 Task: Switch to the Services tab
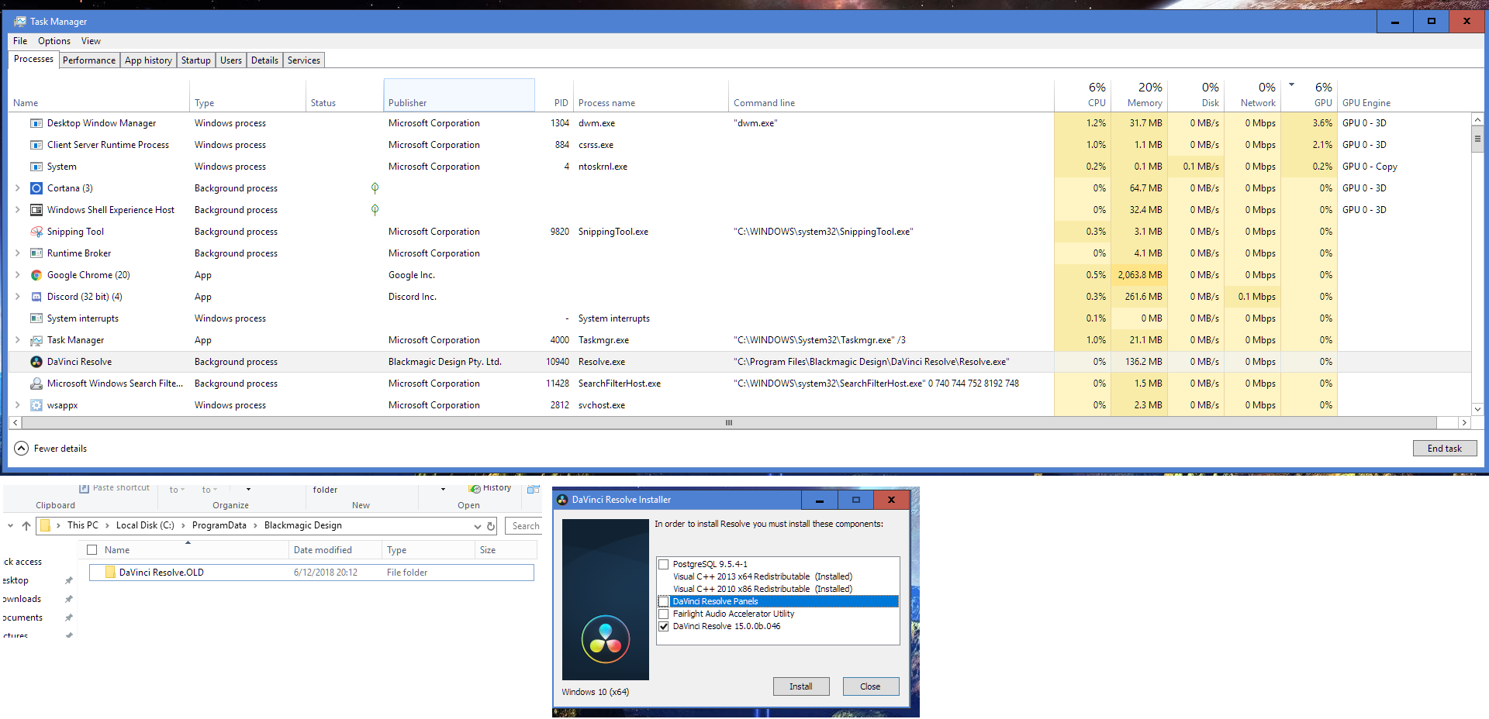click(x=304, y=60)
